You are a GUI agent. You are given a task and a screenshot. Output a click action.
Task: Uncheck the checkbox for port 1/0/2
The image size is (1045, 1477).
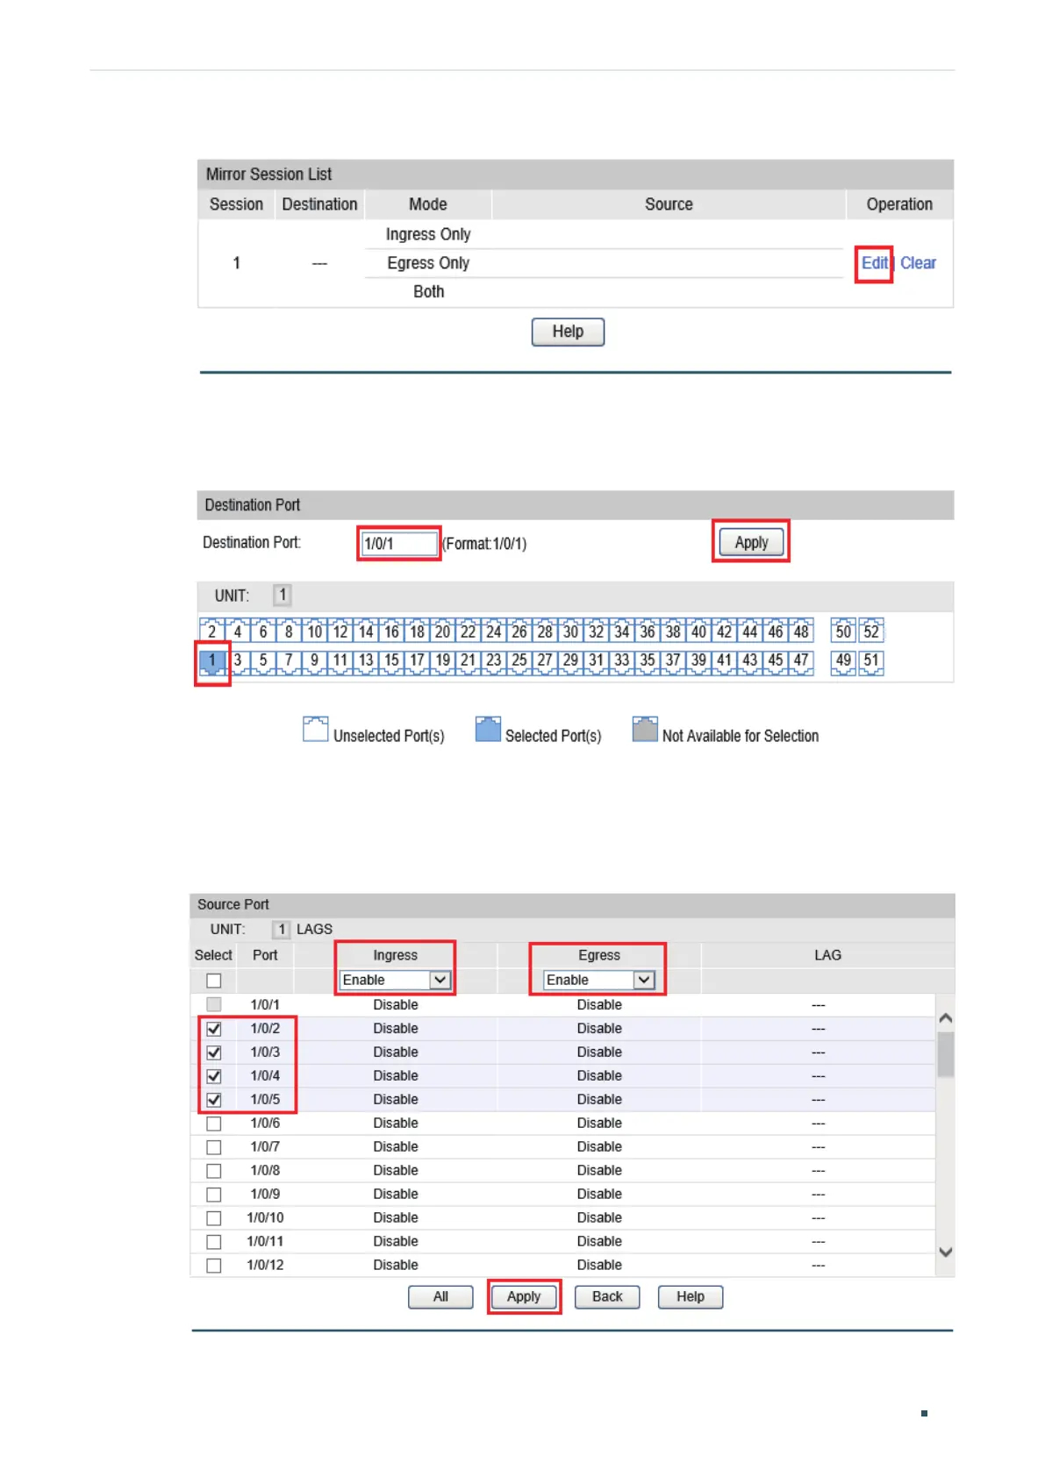214,1029
